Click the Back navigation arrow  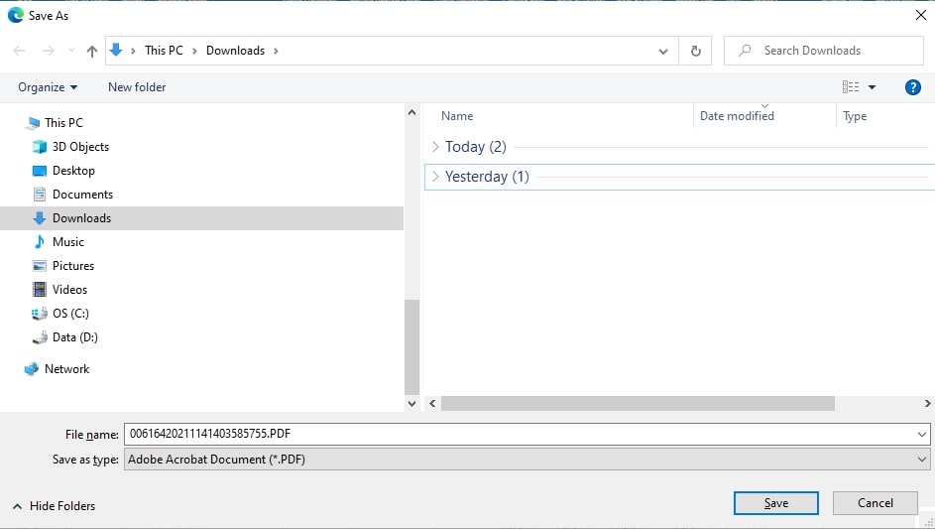pyautogui.click(x=20, y=51)
